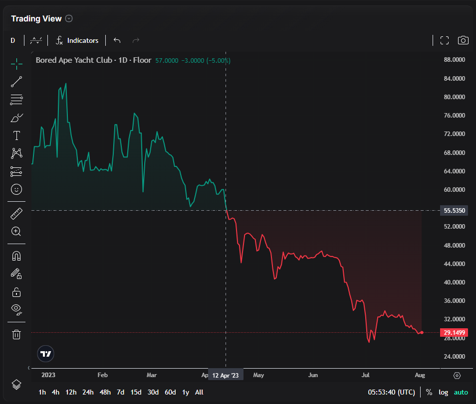Set the range to 7d
The image size is (476, 404).
121,392
